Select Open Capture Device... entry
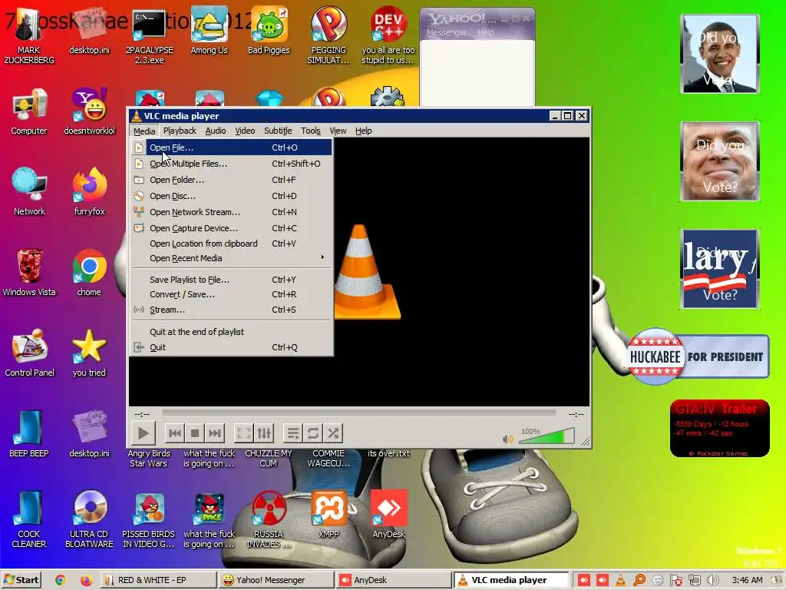The height and width of the screenshot is (590, 786). (230, 227)
